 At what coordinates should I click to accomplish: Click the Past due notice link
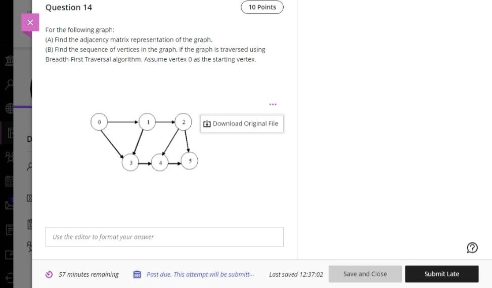coord(200,274)
